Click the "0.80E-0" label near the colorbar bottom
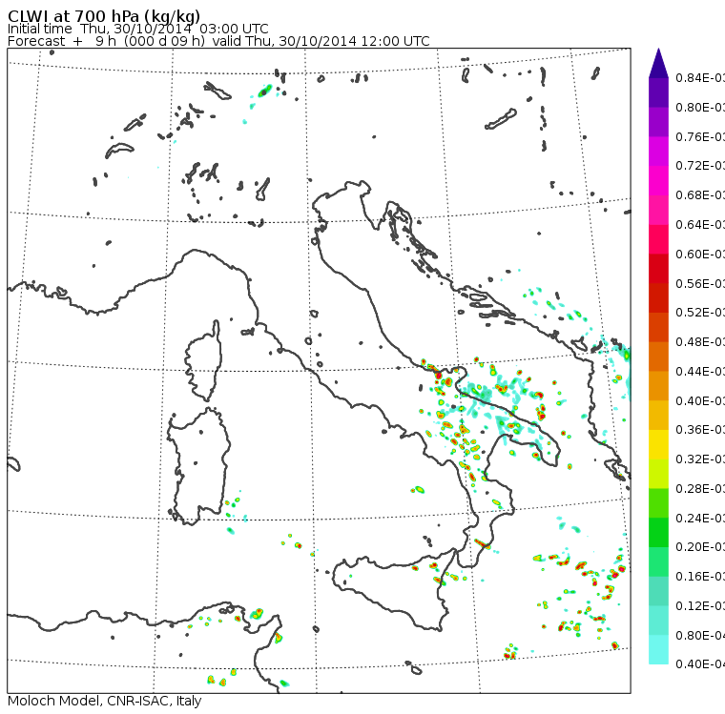 [700, 636]
